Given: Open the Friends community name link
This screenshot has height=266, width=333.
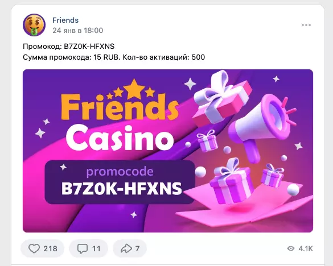Looking at the screenshot, I should (65, 20).
